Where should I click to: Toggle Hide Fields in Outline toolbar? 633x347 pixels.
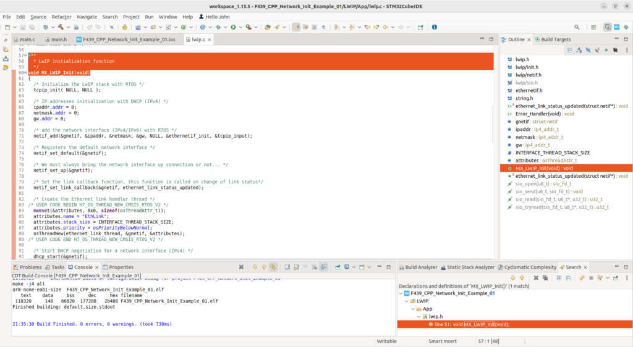pos(588,50)
